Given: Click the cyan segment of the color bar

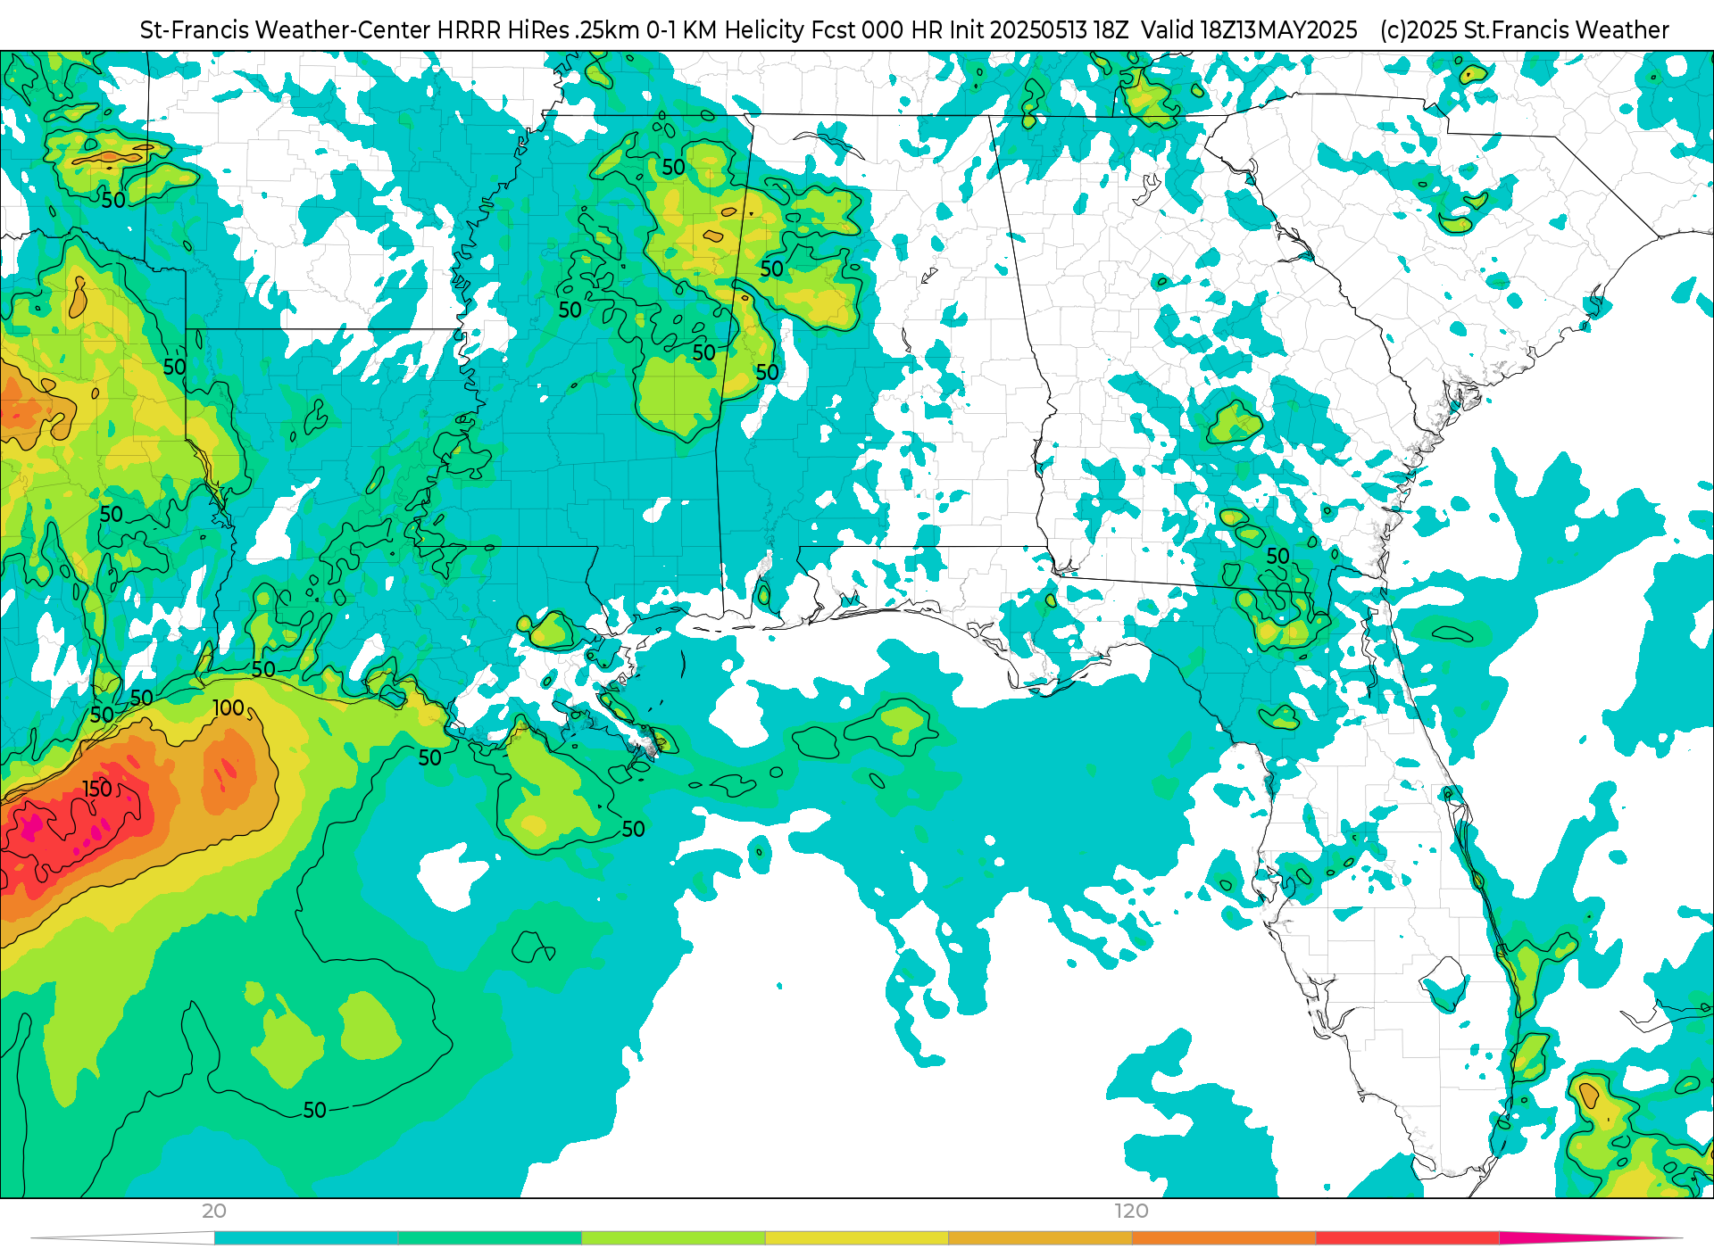Looking at the screenshot, I should [306, 1238].
